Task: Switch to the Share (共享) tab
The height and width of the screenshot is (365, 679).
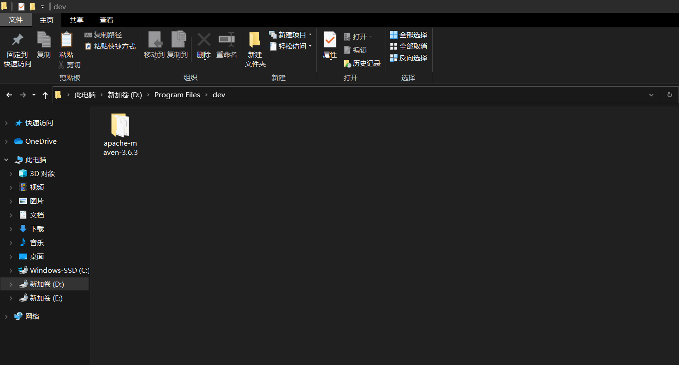Action: [77, 20]
